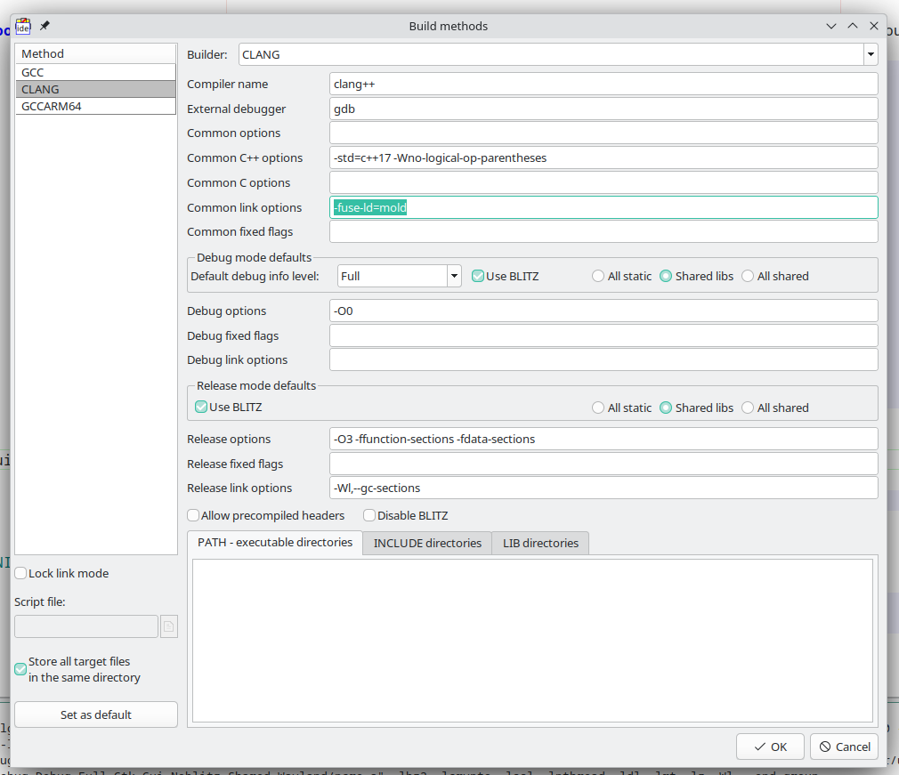Image resolution: width=899 pixels, height=775 pixels.
Task: Click the script file browse icon
Action: point(169,626)
